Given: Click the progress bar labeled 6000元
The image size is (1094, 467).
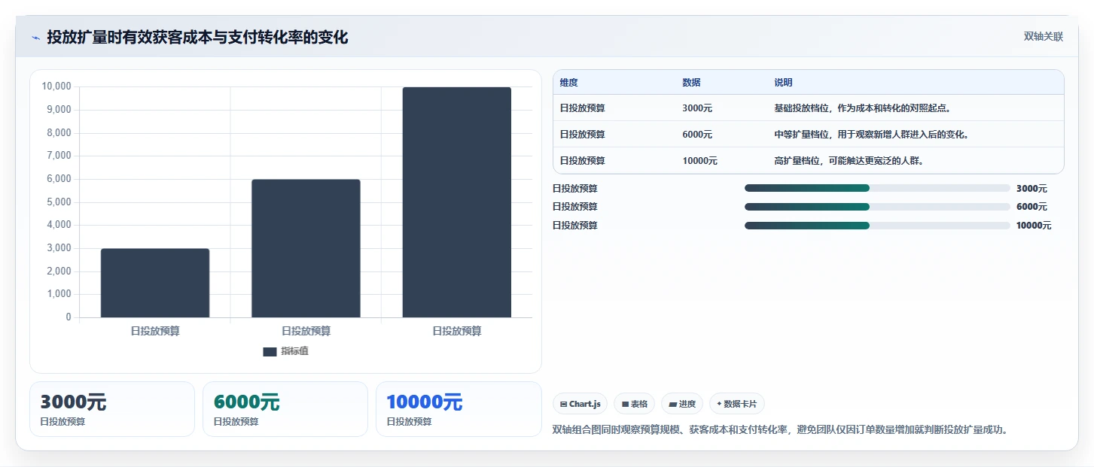Looking at the screenshot, I should tap(877, 207).
